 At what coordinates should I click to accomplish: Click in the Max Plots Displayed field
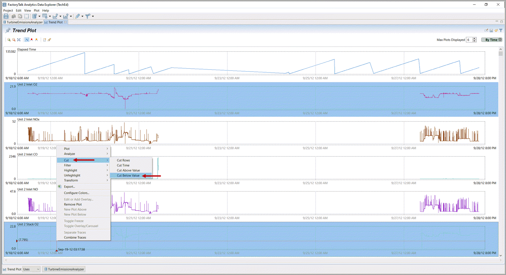[x=469, y=40]
